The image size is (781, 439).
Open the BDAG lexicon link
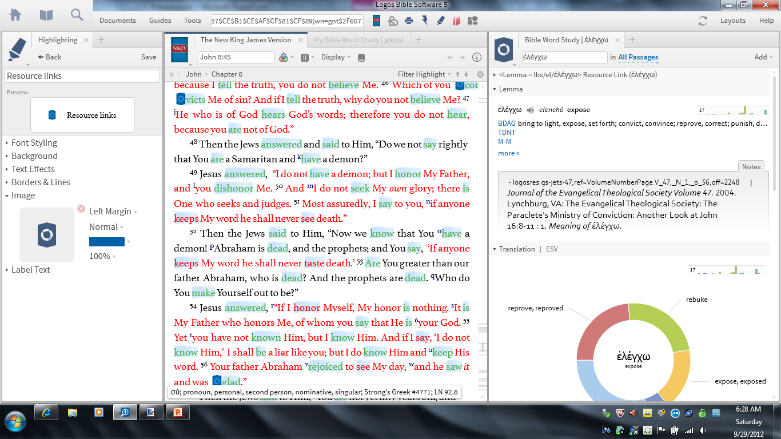[x=507, y=123]
